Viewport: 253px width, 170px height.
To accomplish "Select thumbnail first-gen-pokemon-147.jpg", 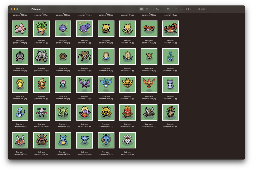I will click(x=42, y=140).
